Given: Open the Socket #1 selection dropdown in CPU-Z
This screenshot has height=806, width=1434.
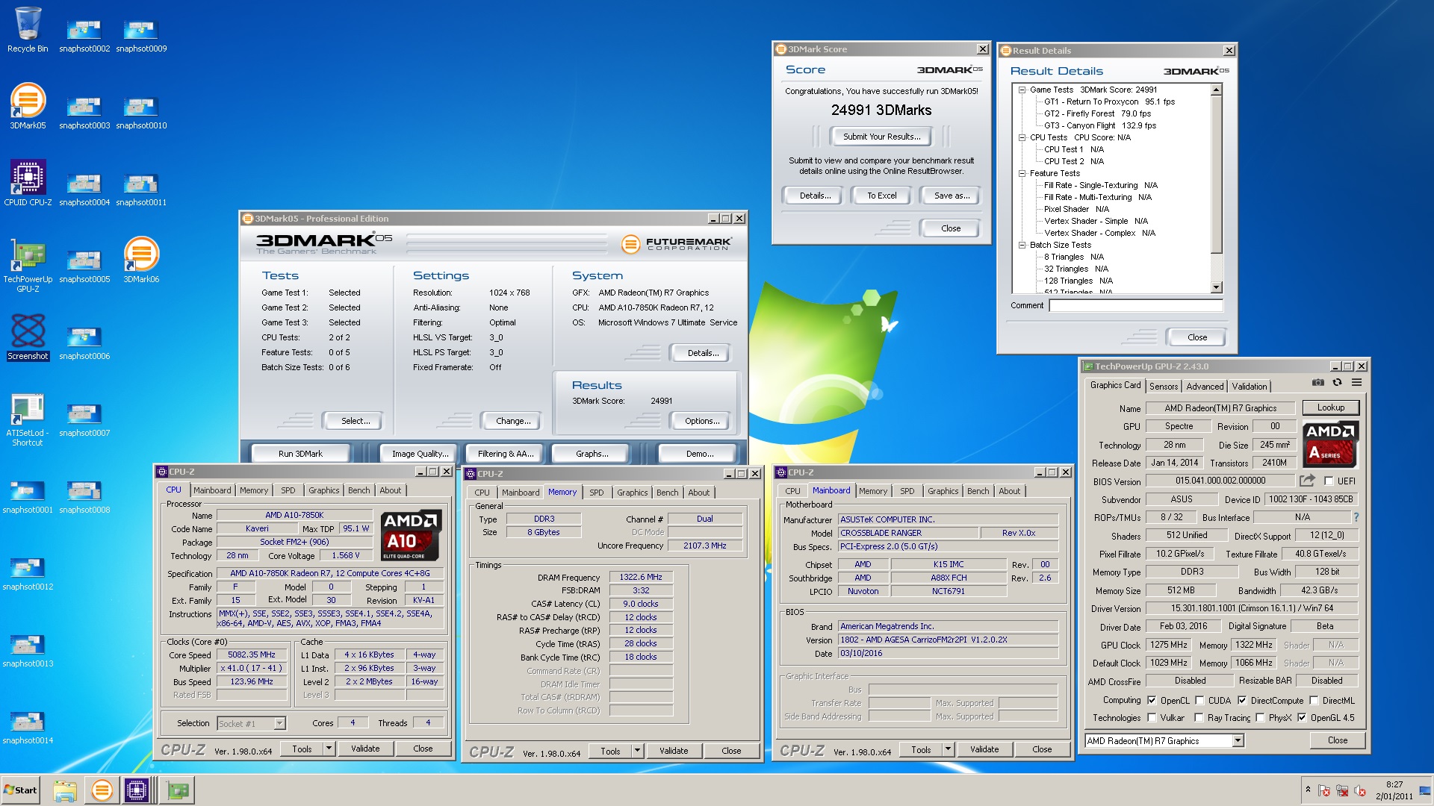Looking at the screenshot, I should 279,723.
